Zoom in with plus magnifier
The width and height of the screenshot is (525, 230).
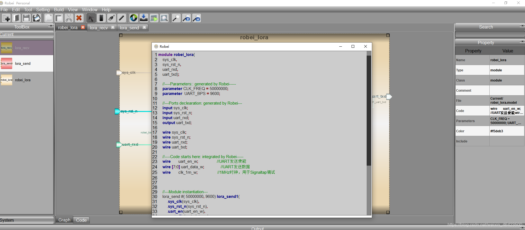[x=186, y=18]
